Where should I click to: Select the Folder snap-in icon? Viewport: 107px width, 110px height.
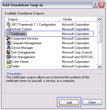pos(8,66)
